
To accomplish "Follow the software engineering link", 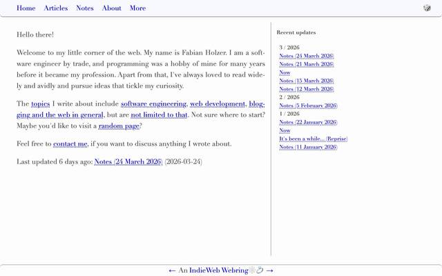I will pos(153,104).
